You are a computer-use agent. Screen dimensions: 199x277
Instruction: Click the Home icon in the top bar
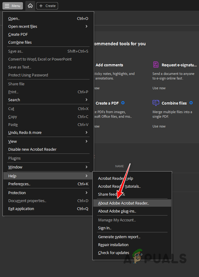(x=30, y=6)
